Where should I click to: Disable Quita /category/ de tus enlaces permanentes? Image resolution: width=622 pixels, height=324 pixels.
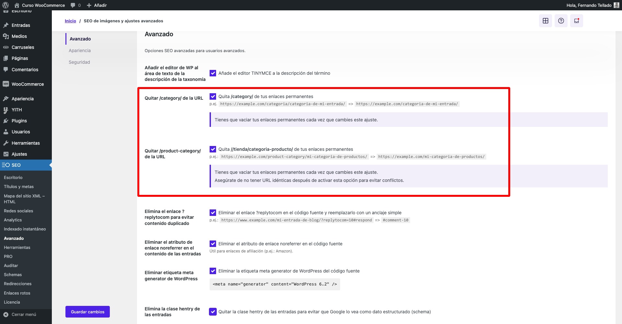213,96
